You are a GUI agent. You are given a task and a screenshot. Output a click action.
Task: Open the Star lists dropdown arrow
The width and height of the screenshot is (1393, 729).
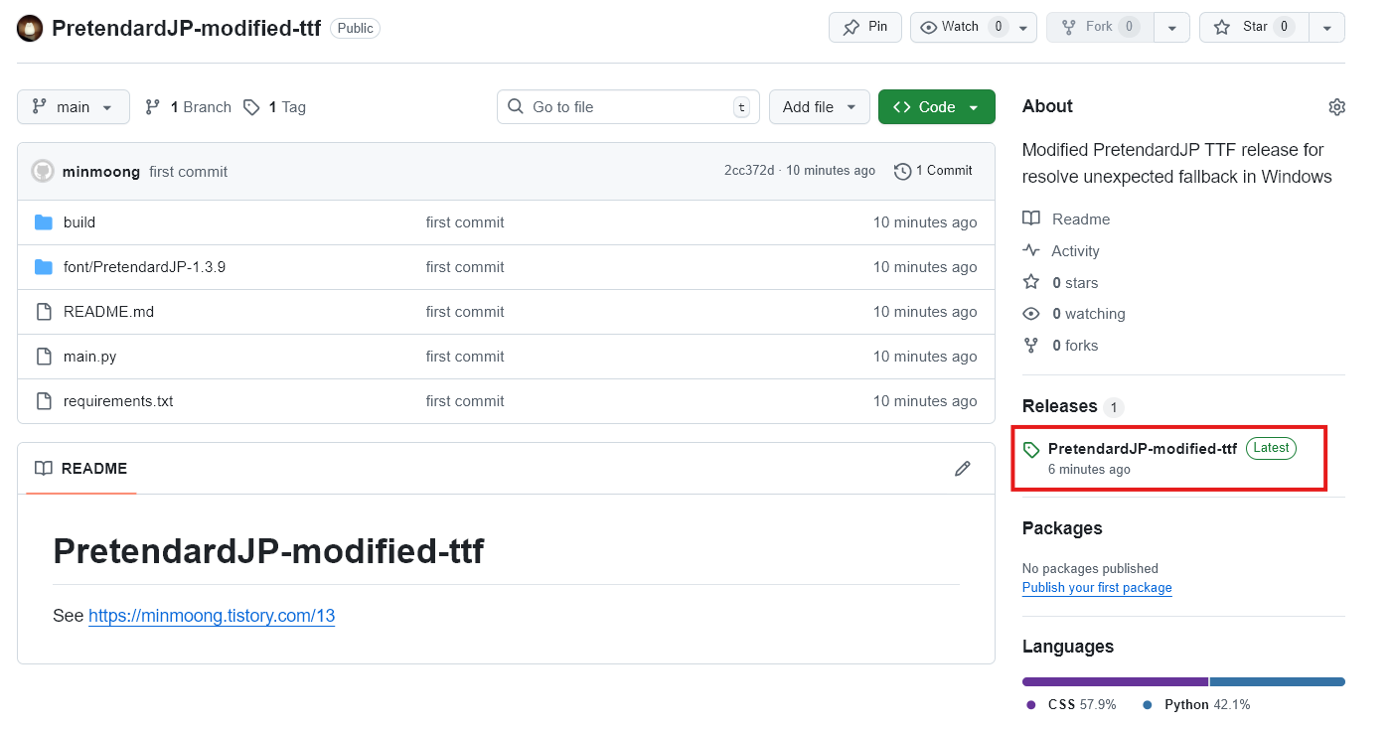pyautogui.click(x=1327, y=28)
